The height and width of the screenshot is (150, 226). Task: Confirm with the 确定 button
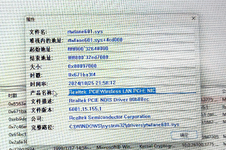184,135
